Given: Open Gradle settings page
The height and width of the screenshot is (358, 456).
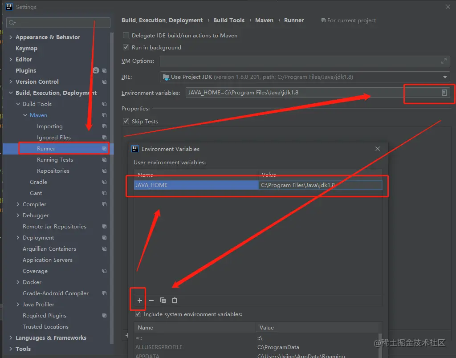Looking at the screenshot, I should pos(38,182).
